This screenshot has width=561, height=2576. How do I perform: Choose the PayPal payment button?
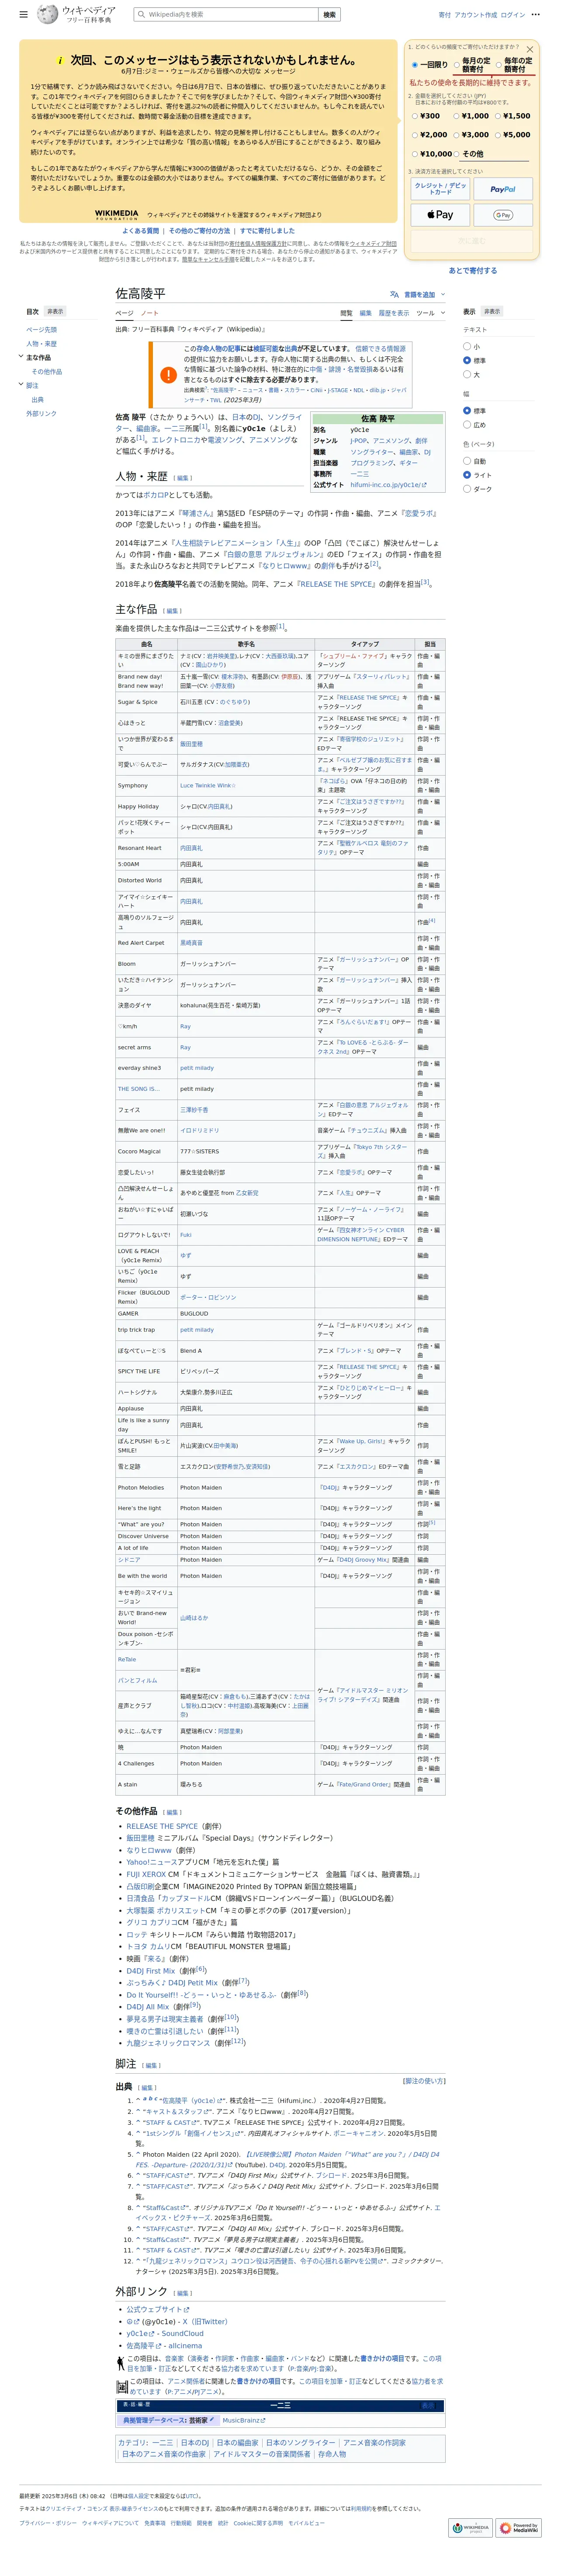click(x=503, y=188)
